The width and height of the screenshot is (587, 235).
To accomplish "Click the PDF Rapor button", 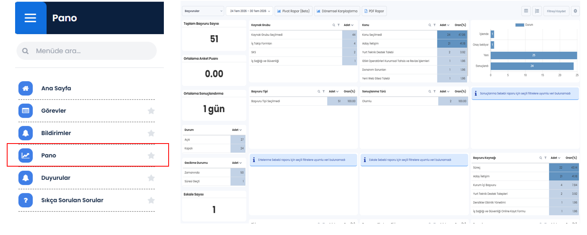I will tap(374, 11).
